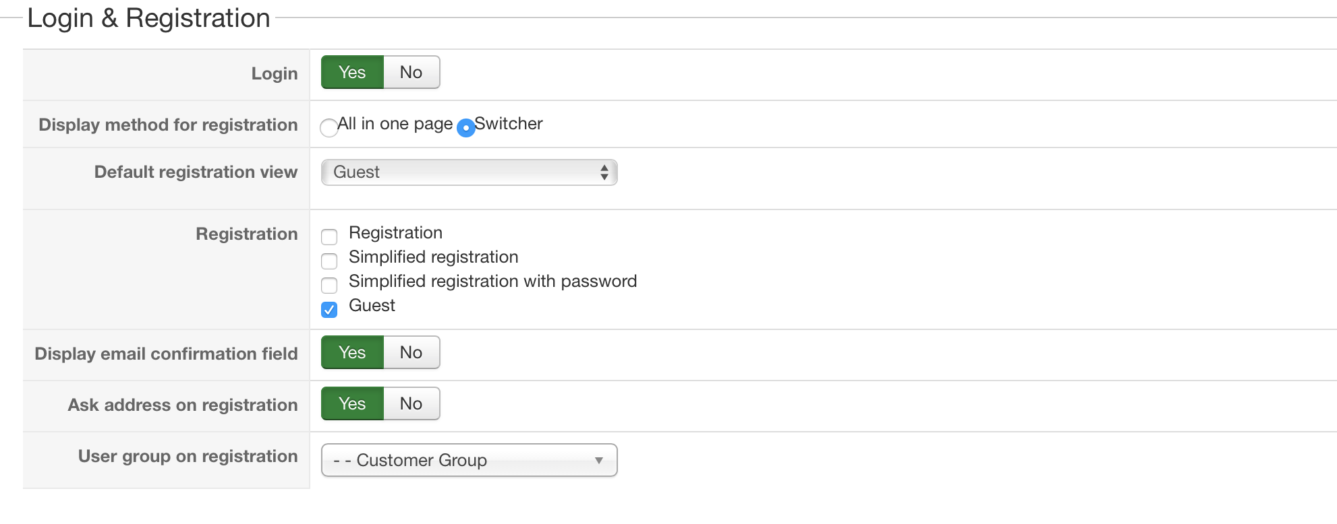Screen dimensions: 1337x524
Task: Check the Registration checkbox
Action: 329,236
